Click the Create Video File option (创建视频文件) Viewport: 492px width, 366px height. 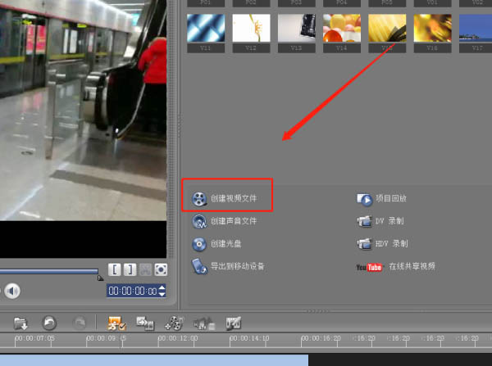[x=225, y=198]
